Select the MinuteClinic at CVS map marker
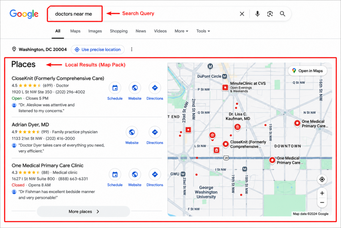The height and width of the screenshot is (228, 341). coord(225,87)
